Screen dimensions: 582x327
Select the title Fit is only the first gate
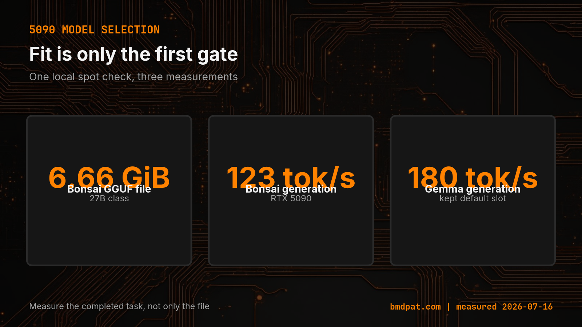click(133, 54)
